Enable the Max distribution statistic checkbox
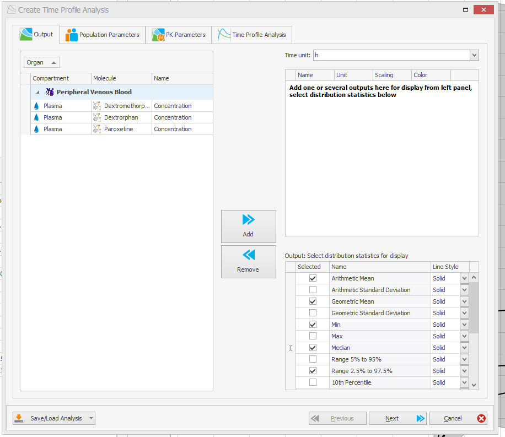 (x=312, y=336)
